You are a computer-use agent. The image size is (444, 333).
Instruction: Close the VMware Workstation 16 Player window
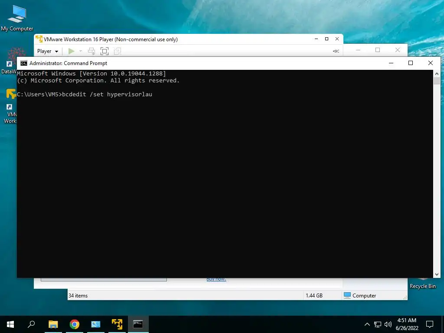[x=337, y=39]
